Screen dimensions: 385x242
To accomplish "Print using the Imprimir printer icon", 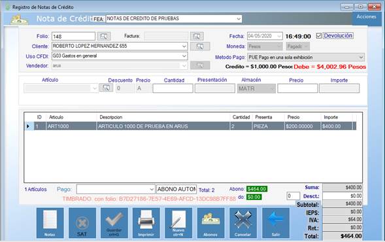I will [x=146, y=223].
